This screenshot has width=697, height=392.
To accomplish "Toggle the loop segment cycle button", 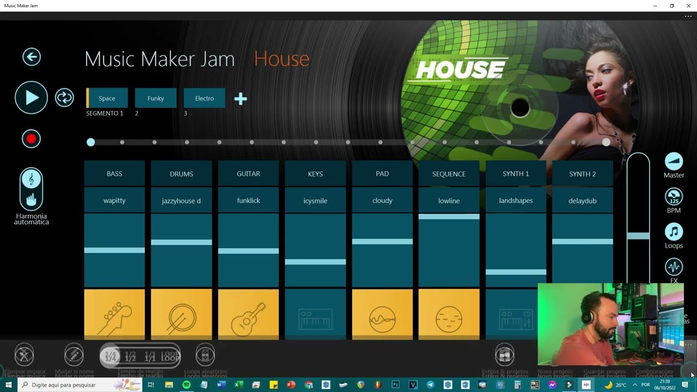I will (64, 98).
